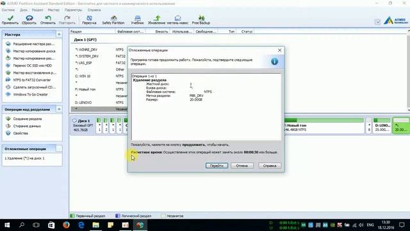Click partition list scrollbar down arrow
The image size is (410, 231).
coord(409,110)
